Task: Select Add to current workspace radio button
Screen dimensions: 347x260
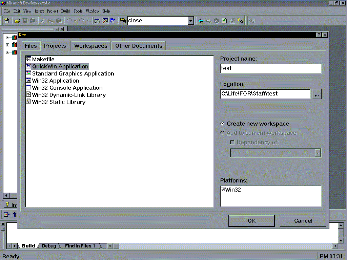Action: 222,133
